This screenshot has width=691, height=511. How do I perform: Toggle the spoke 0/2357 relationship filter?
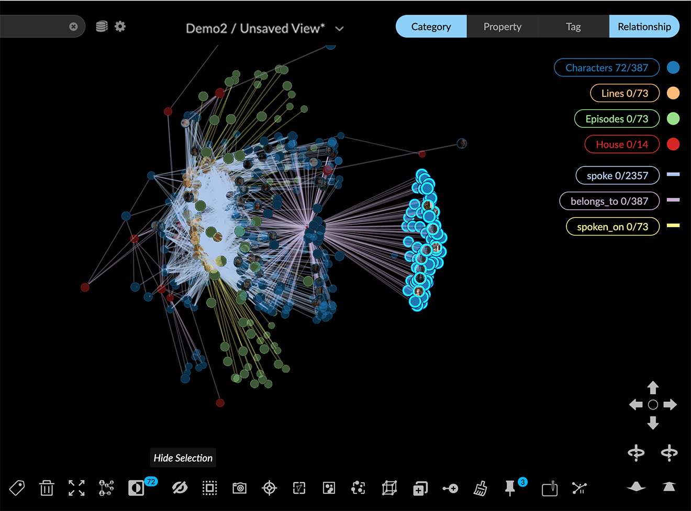(x=617, y=175)
